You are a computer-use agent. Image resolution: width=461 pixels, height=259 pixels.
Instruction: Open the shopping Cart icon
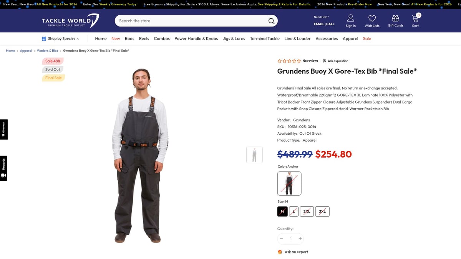[x=415, y=18]
